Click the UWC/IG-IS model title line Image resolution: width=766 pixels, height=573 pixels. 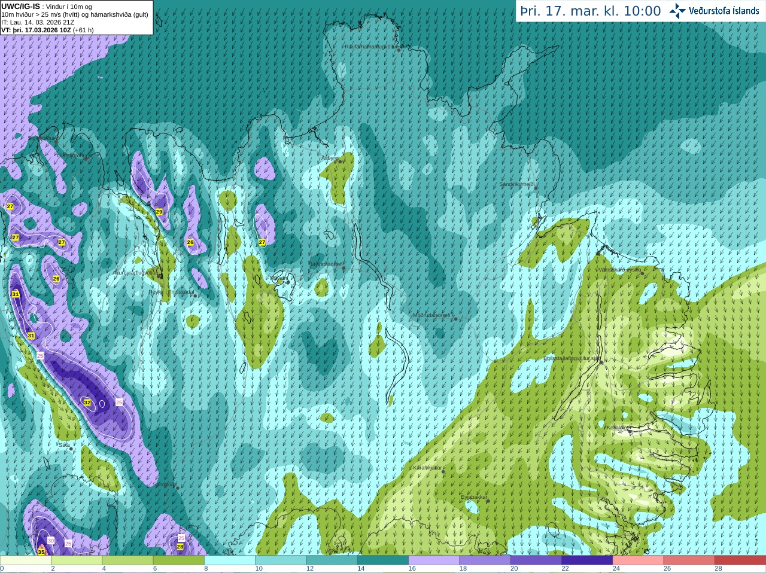[47, 7]
